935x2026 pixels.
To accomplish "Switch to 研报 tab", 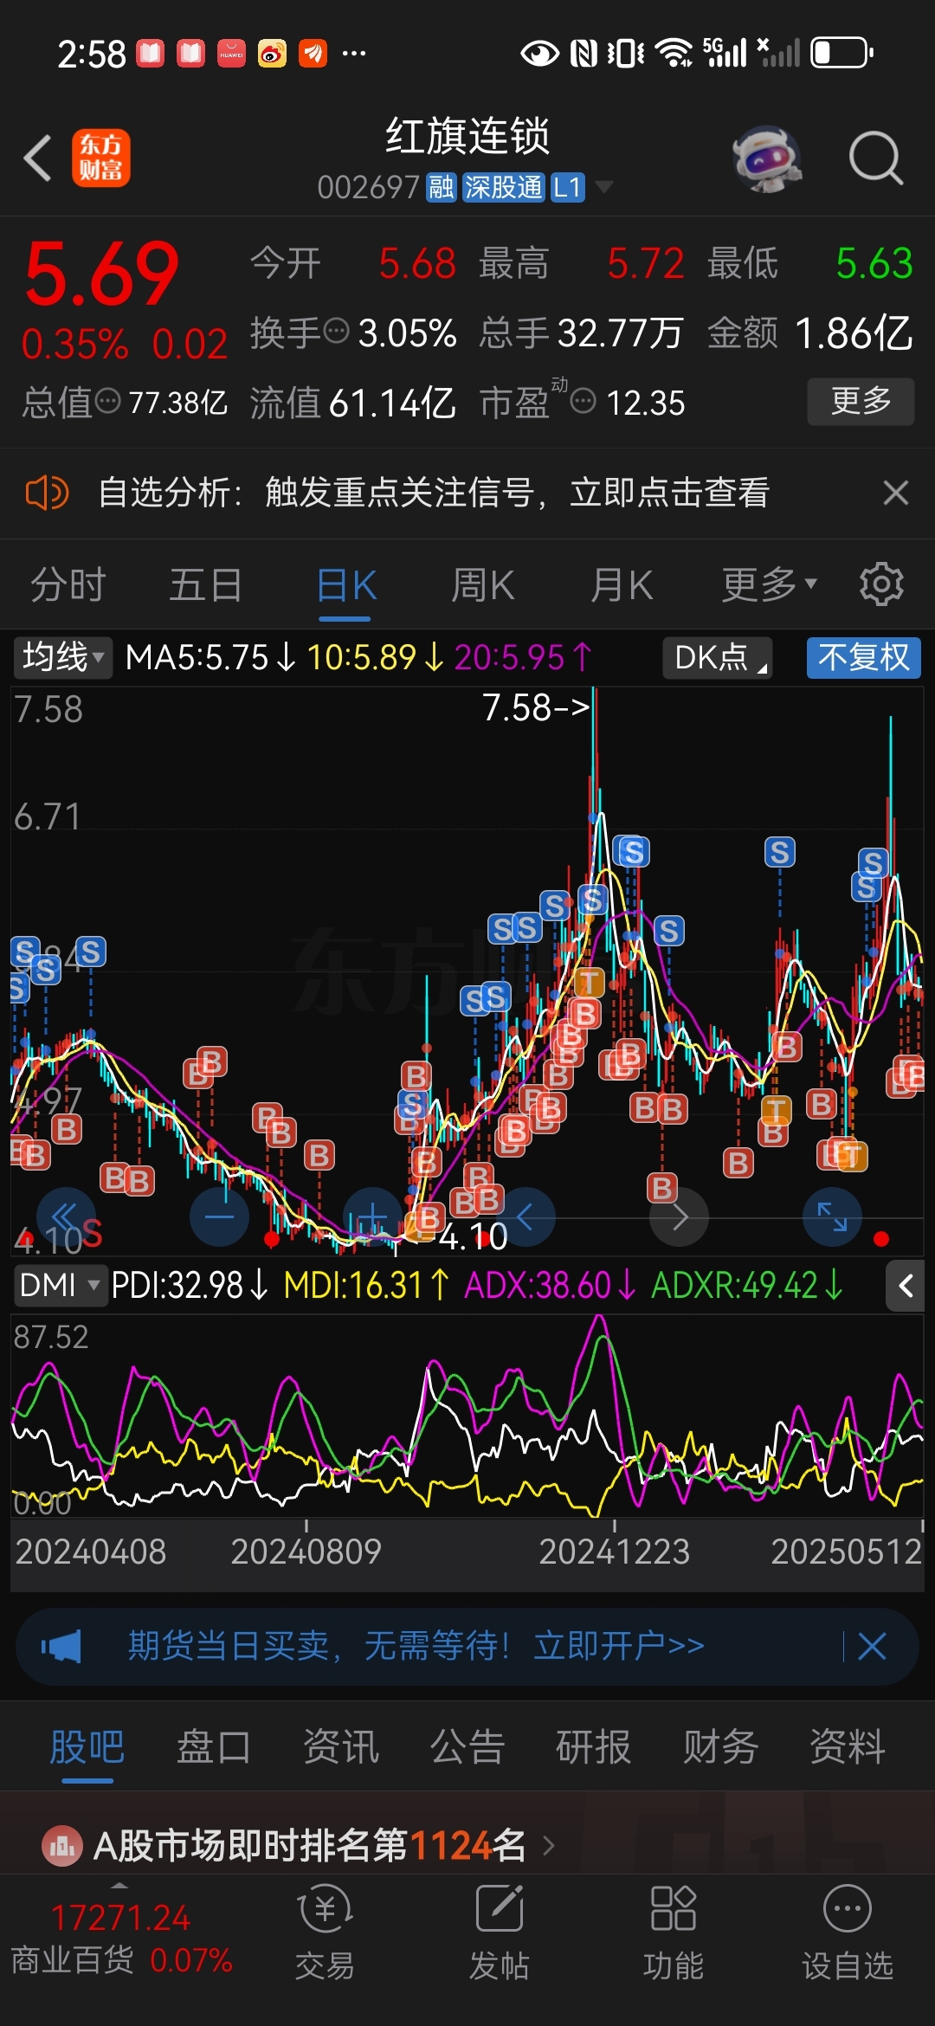I will tap(594, 1747).
